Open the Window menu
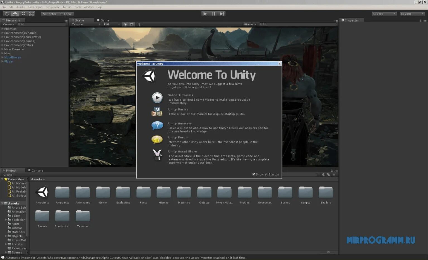The height and width of the screenshot is (260, 428). coord(89,7)
